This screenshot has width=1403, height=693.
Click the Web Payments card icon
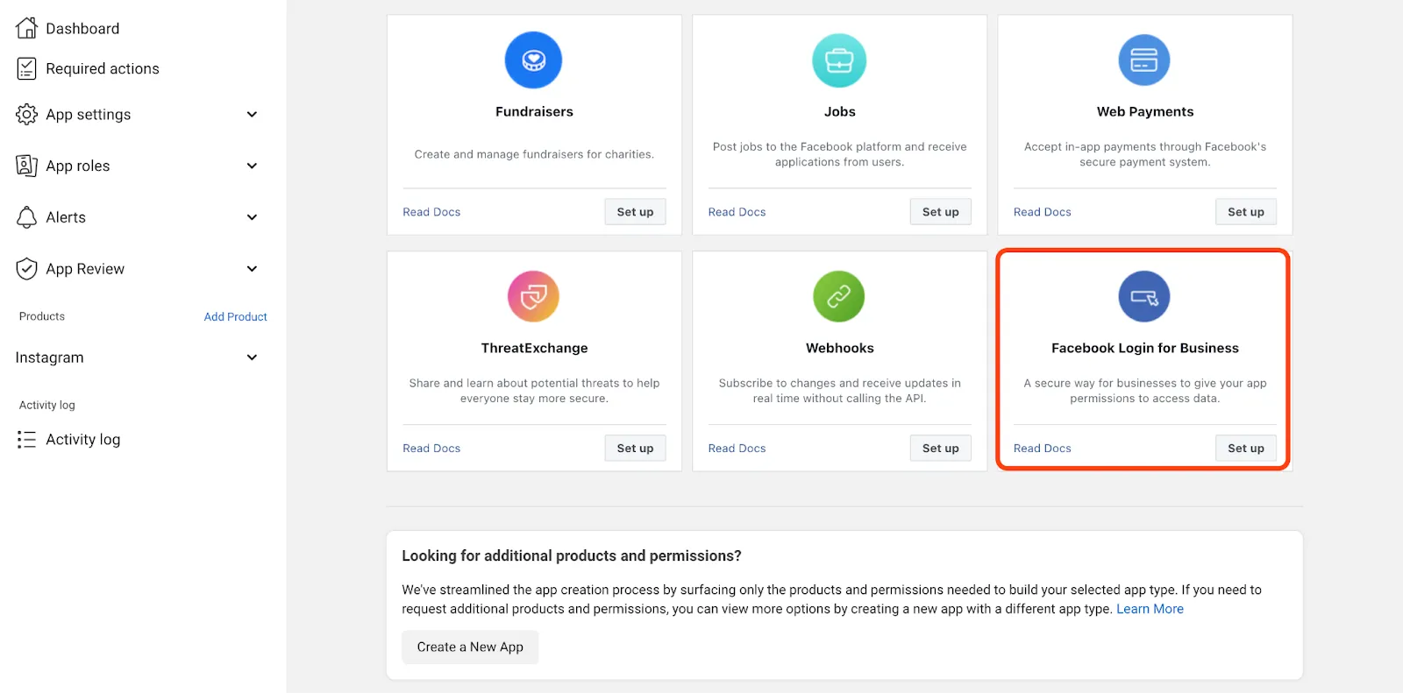(x=1144, y=60)
